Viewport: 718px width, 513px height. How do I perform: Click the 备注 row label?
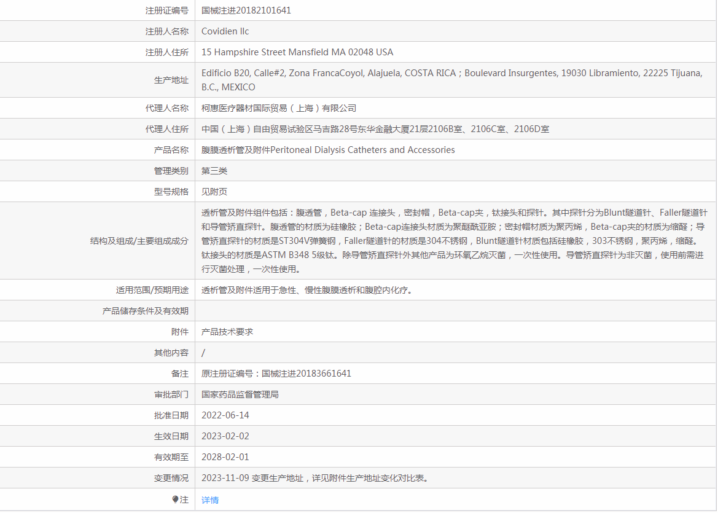click(x=180, y=374)
